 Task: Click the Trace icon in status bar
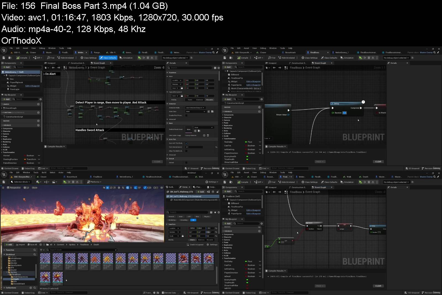tap(147, 293)
